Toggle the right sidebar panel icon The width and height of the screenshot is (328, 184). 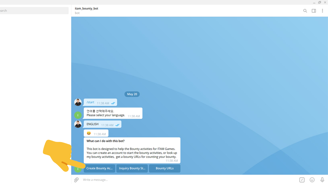point(314,11)
